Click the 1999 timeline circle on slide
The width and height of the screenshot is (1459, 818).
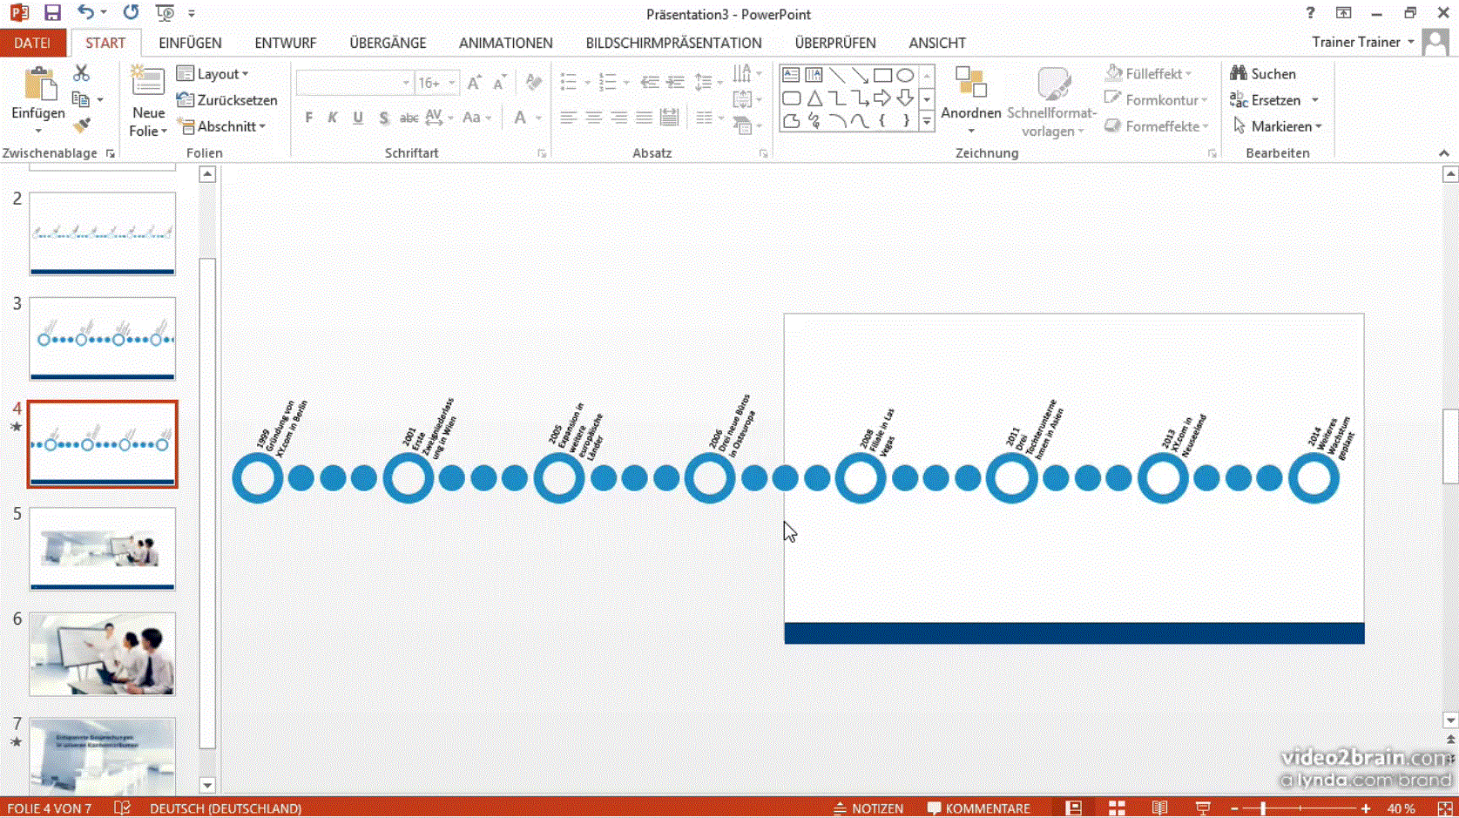pos(258,478)
